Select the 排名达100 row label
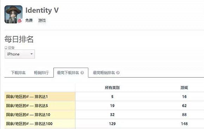The width and height of the screenshot is (204, 129). (29, 124)
